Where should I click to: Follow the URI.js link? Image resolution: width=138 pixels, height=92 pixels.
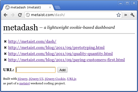(72, 79)
